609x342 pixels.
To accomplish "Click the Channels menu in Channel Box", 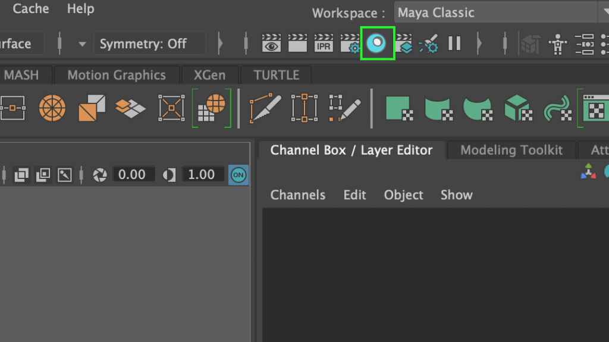I will click(x=297, y=195).
